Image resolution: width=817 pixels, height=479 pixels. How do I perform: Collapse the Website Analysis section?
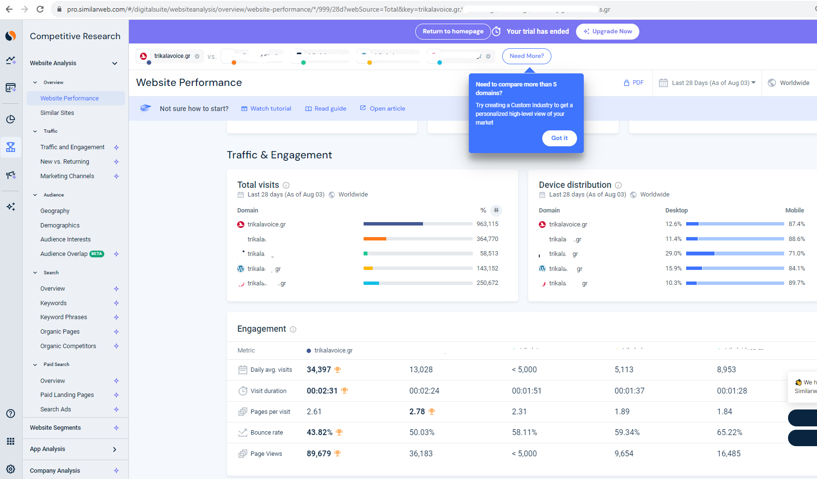coord(114,63)
